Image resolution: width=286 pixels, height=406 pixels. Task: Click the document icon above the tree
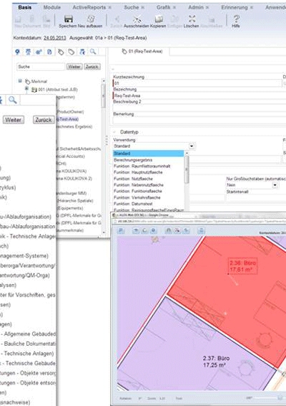49,52
